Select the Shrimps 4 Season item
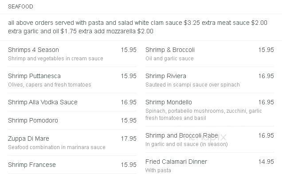282x174 pixels. click(33, 50)
